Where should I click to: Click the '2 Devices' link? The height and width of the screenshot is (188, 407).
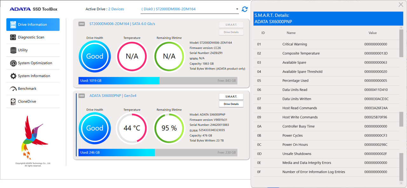coord(116,9)
